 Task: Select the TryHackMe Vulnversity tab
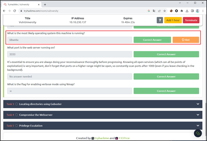(x=21, y=5)
